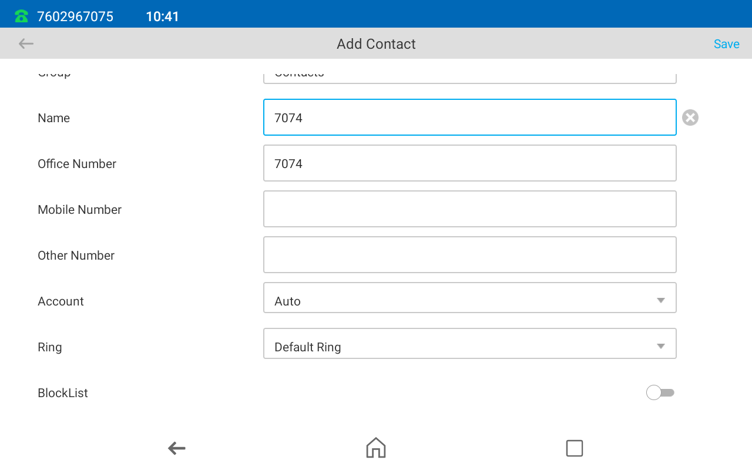Click the Ring dropdown arrow
Image resolution: width=752 pixels, height=470 pixels.
point(660,347)
